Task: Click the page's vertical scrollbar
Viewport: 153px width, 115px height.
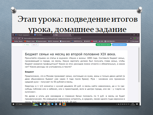Action: coord(139,65)
